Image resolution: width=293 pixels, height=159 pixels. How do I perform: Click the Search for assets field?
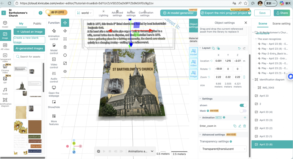29,56
